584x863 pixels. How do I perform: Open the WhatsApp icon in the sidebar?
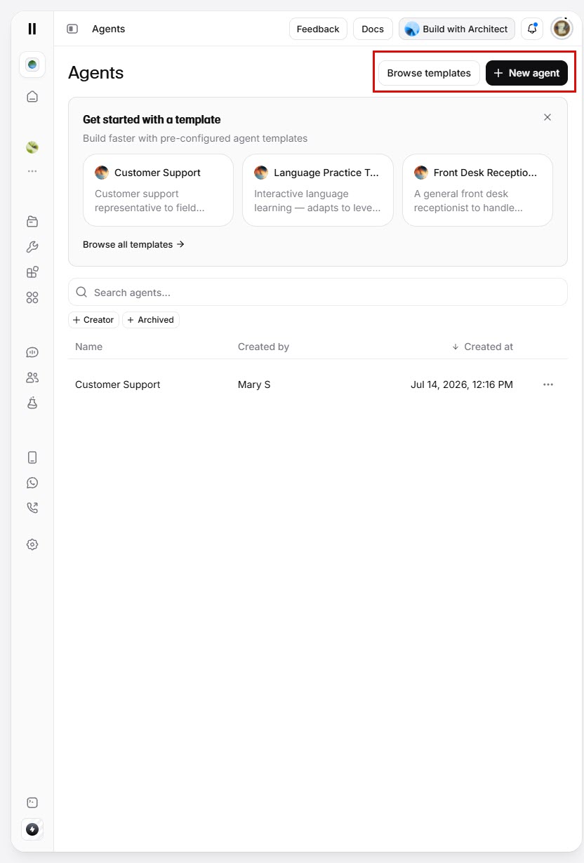click(x=32, y=483)
